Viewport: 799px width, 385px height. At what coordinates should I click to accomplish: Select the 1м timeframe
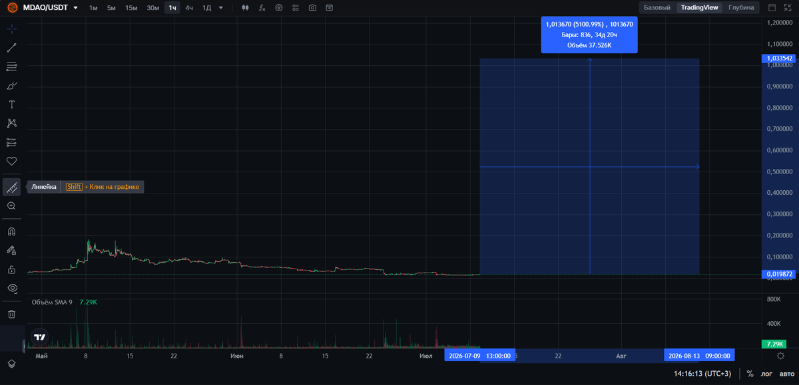coord(93,8)
